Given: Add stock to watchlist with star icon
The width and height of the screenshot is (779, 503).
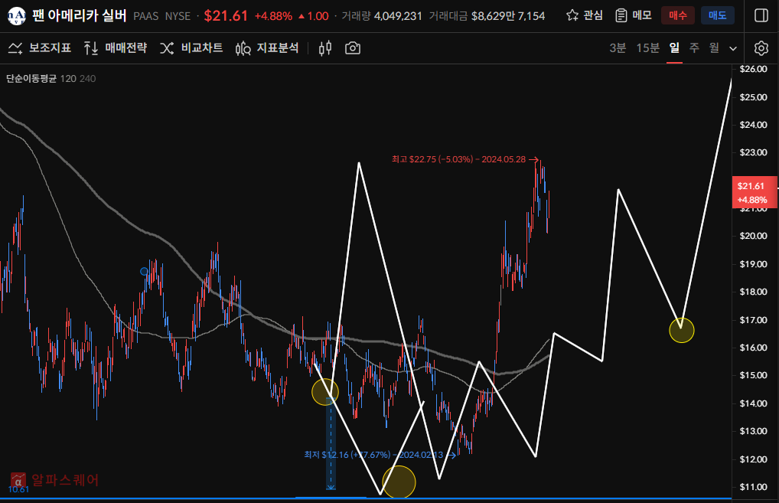Looking at the screenshot, I should tap(572, 15).
